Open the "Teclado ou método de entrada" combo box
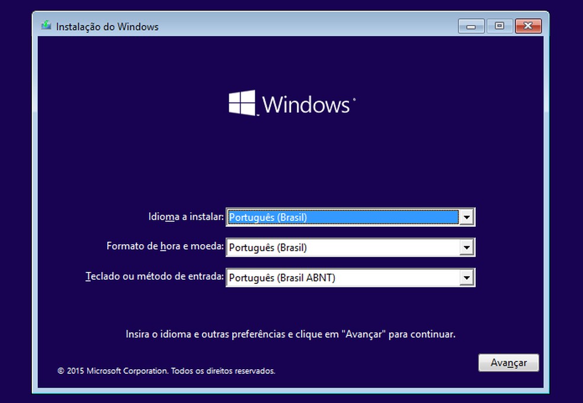This screenshot has height=403, width=583. [x=350, y=277]
